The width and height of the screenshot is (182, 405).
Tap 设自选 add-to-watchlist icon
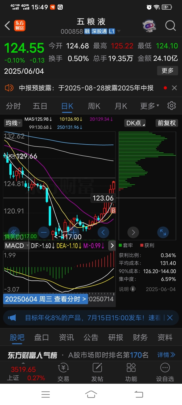(x=165, y=372)
